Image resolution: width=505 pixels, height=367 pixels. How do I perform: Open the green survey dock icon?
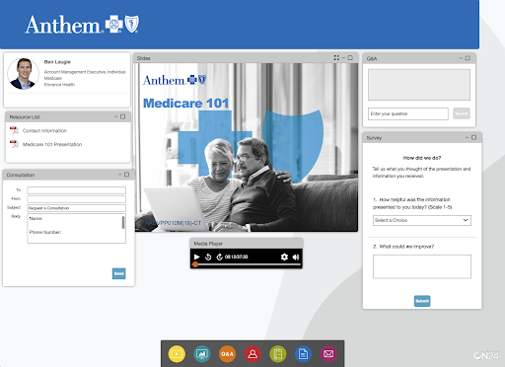click(x=278, y=354)
